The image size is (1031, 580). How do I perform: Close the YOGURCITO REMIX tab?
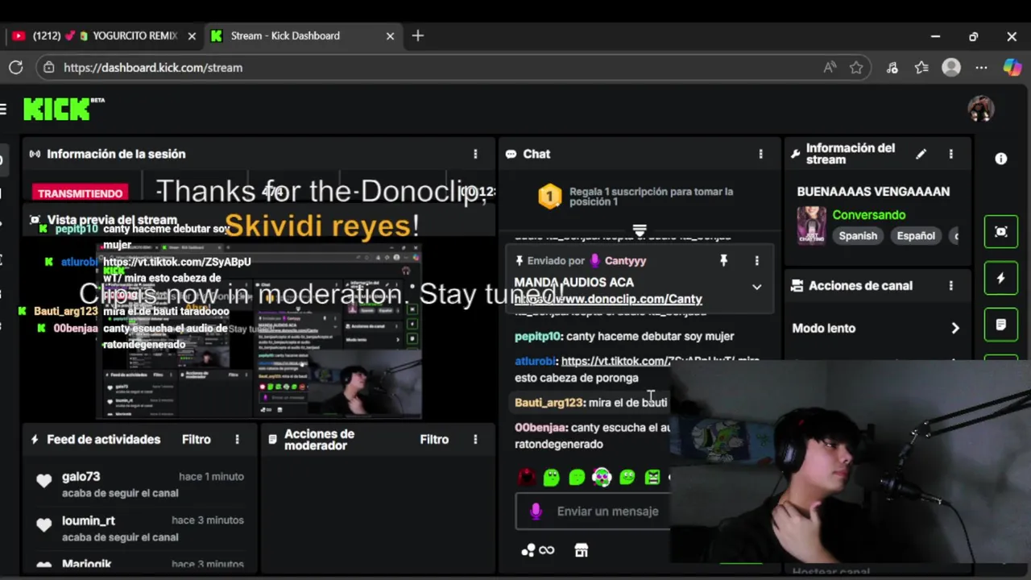click(192, 36)
